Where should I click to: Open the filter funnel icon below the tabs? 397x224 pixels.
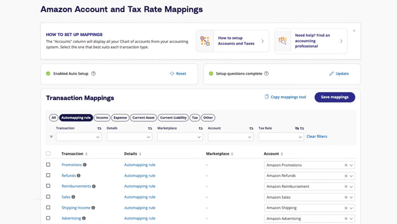point(51,137)
